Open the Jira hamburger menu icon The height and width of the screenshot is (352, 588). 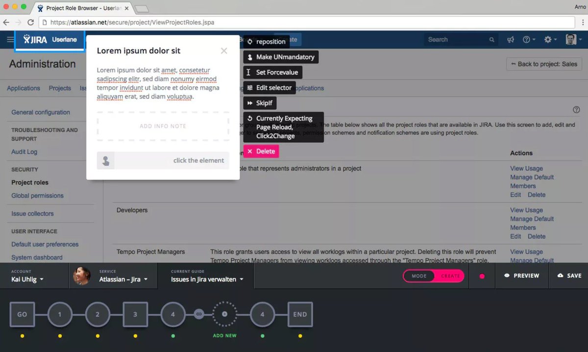tap(10, 40)
